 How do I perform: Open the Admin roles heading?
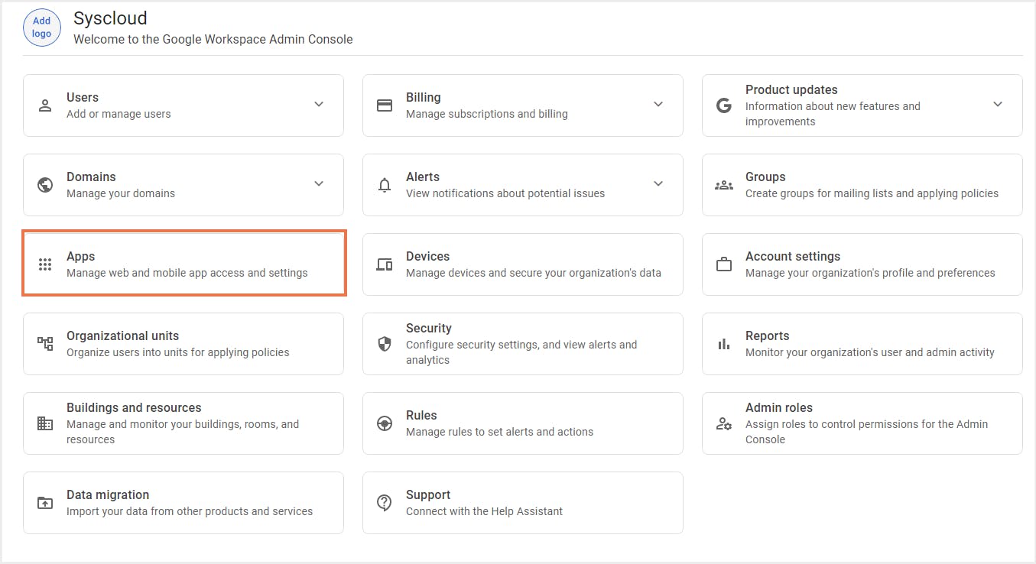point(779,407)
